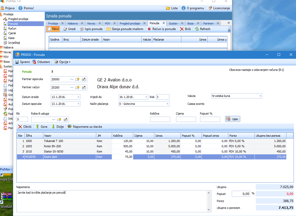Close the Sustav tab
The width and height of the screenshot is (296, 216).
(x=182, y=23)
